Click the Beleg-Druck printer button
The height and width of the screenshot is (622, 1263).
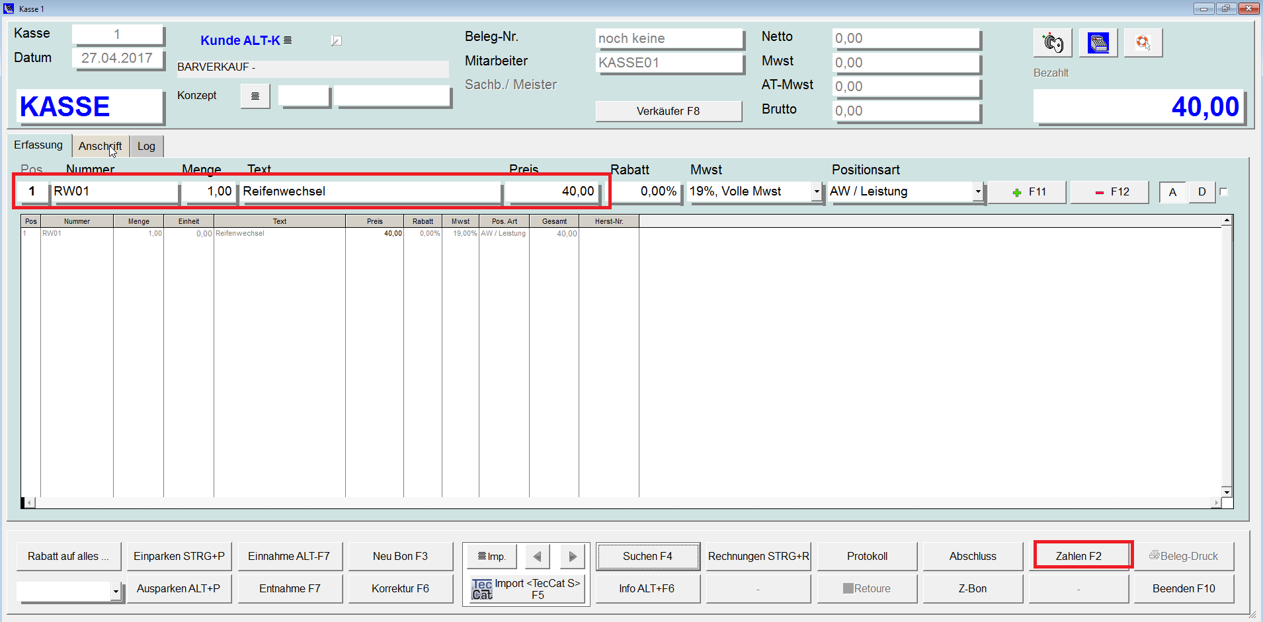[1183, 556]
